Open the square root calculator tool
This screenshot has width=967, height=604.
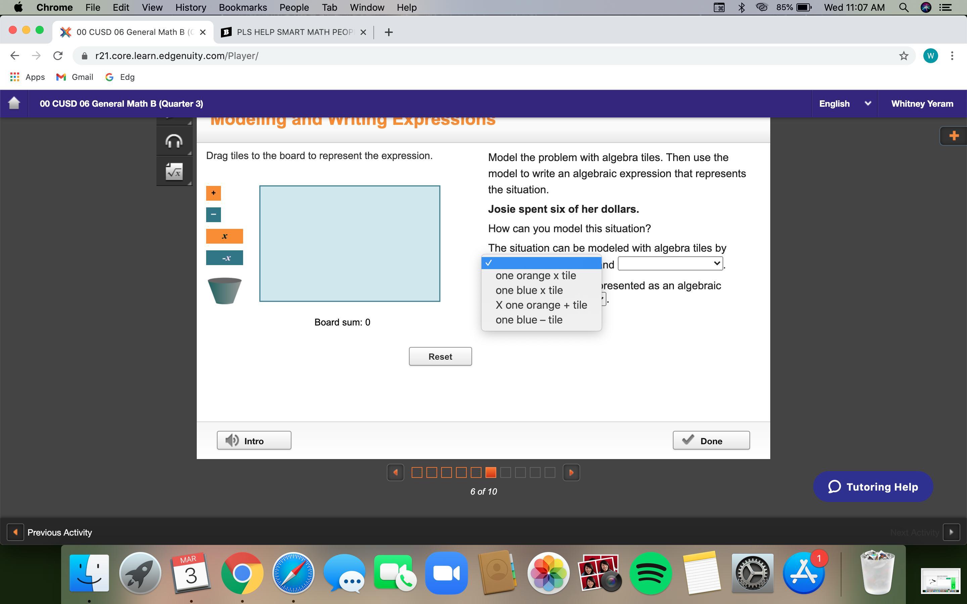tap(174, 172)
